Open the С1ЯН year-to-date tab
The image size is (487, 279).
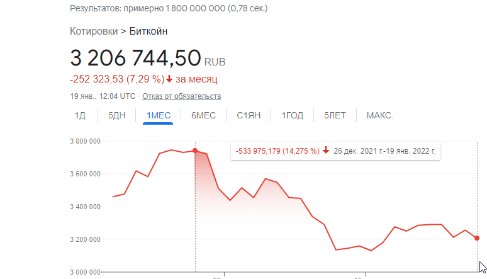tap(249, 115)
